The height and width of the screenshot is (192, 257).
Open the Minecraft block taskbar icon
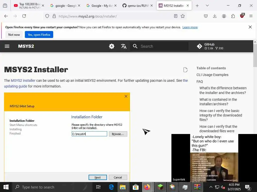pyautogui.click(x=160, y=187)
